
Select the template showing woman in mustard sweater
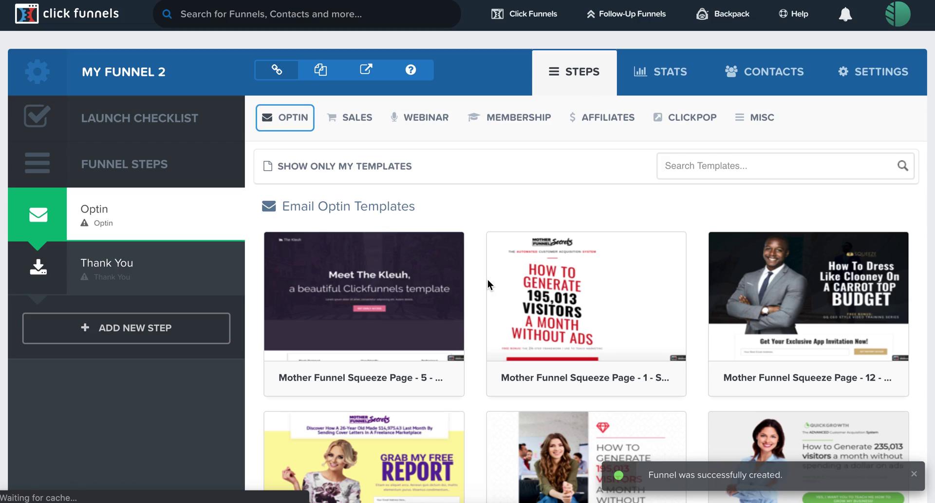pos(586,457)
